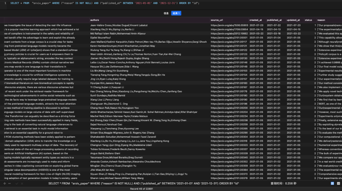Click the source_url column header

pos(218,20)
